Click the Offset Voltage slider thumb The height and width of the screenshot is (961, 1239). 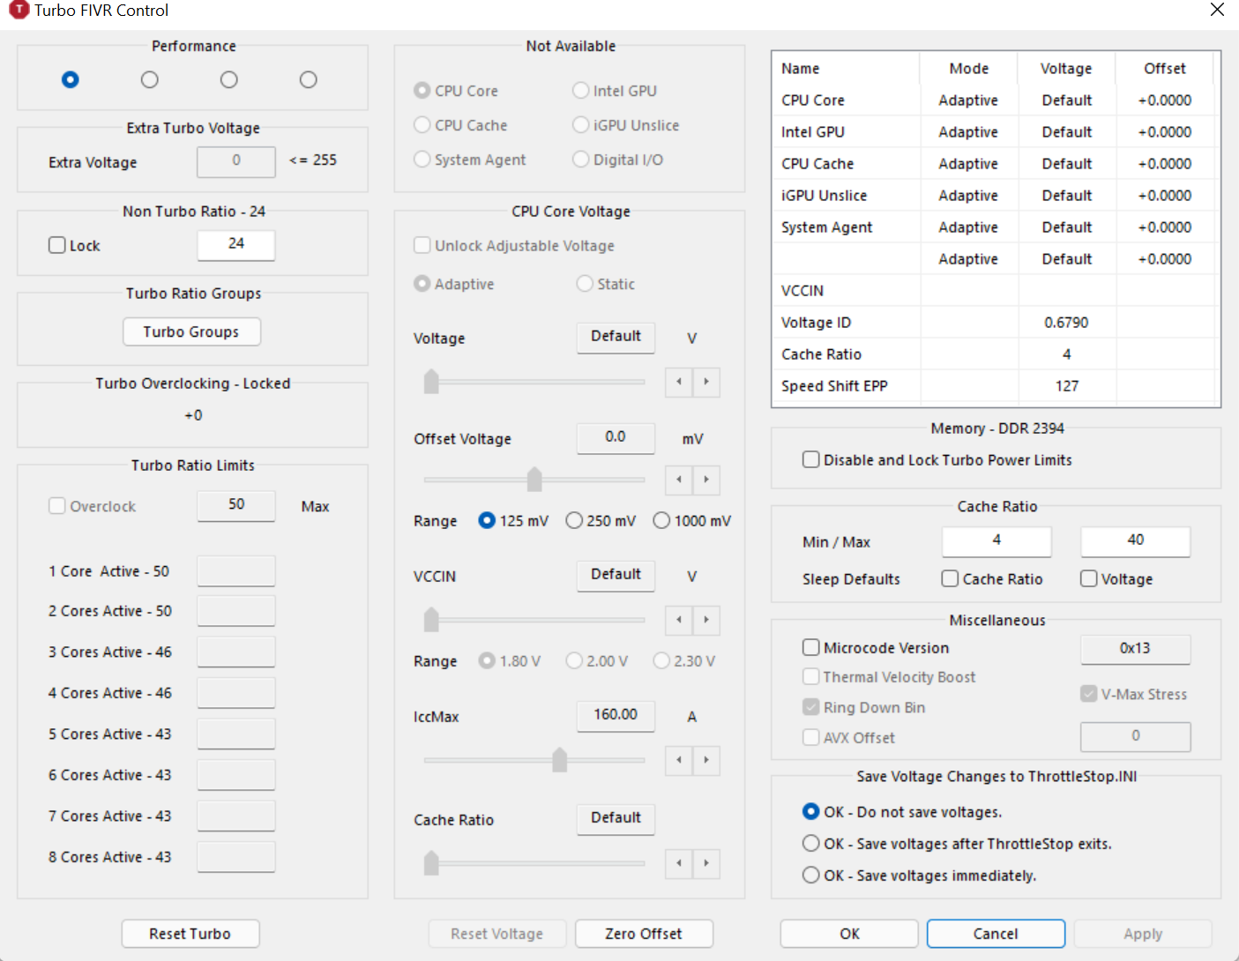click(534, 480)
